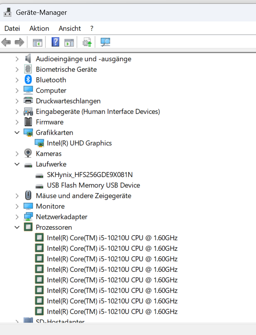Select USB Flash Memory USB Device
This screenshot has width=256, height=335.
[94, 185]
